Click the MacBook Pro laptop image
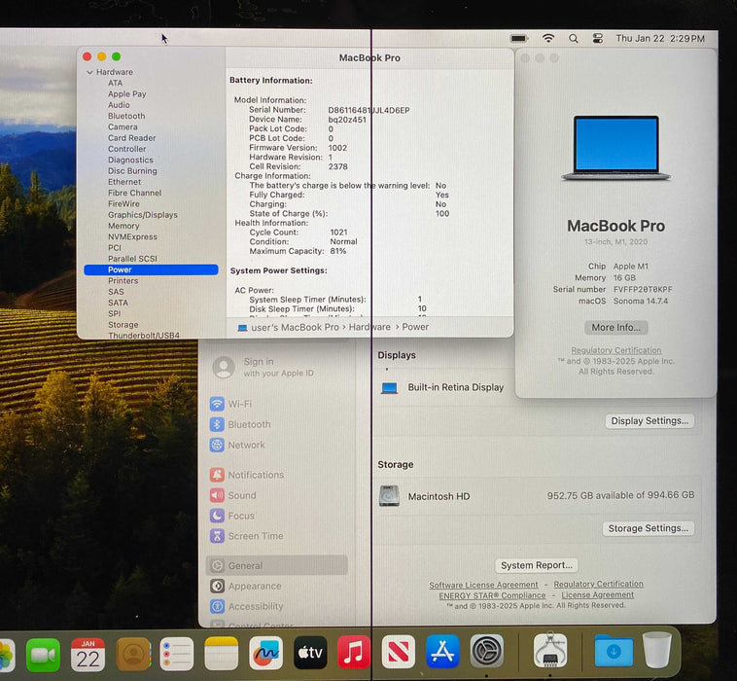This screenshot has width=737, height=681. [x=615, y=148]
